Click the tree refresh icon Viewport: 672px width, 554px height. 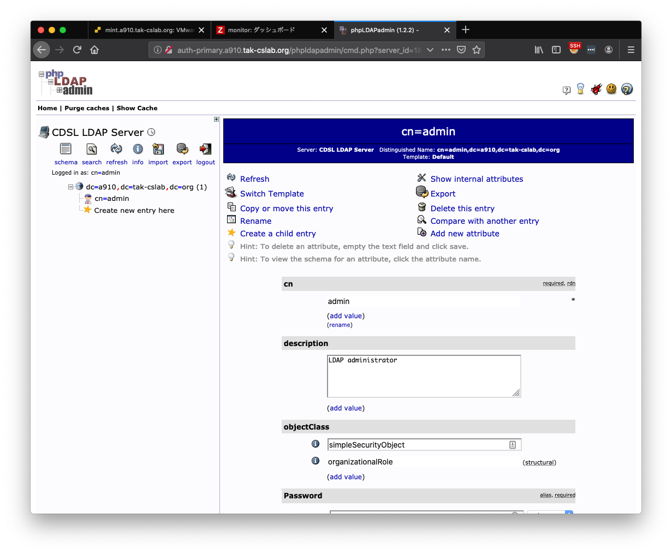pos(116,149)
